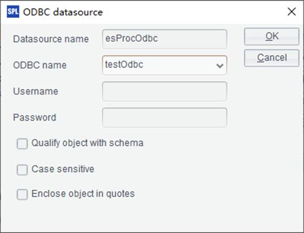304x233 pixels.
Task: Click the Password label text
Action: [34, 117]
